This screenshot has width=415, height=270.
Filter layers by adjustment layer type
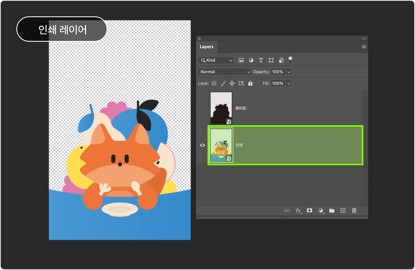point(251,60)
